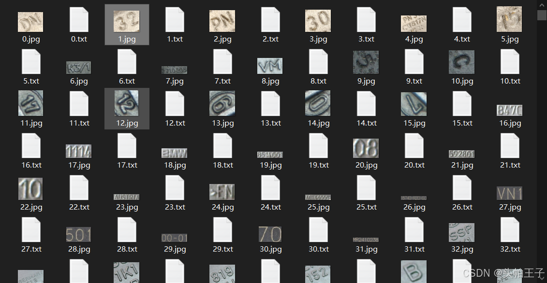Viewport: 547px width, 283px height.
Task: Select the 5.txt file icon
Action: click(x=31, y=62)
